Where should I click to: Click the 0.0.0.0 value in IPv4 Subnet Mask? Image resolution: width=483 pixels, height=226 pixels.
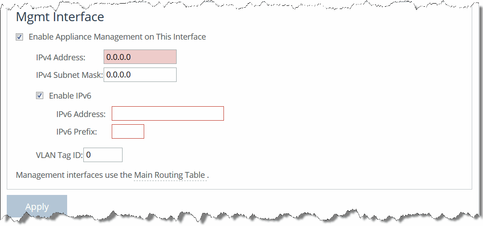click(x=118, y=75)
